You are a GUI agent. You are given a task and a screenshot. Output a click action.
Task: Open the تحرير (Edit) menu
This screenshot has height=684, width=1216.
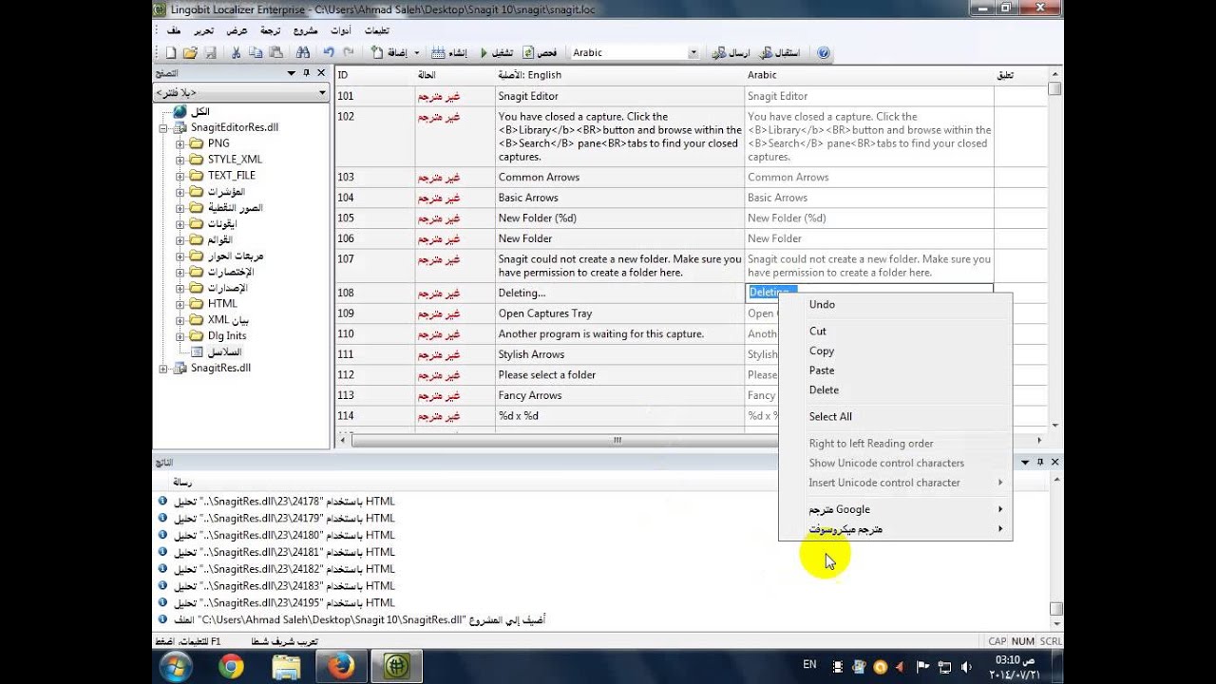pos(204,30)
